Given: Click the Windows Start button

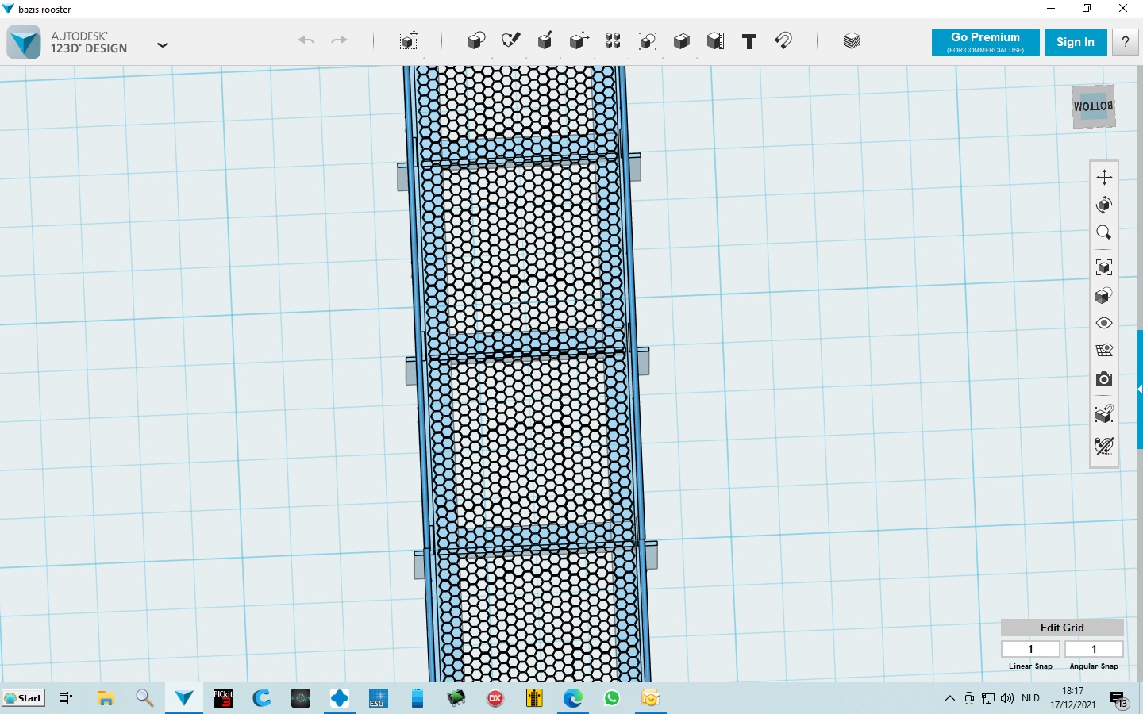Looking at the screenshot, I should coord(24,698).
